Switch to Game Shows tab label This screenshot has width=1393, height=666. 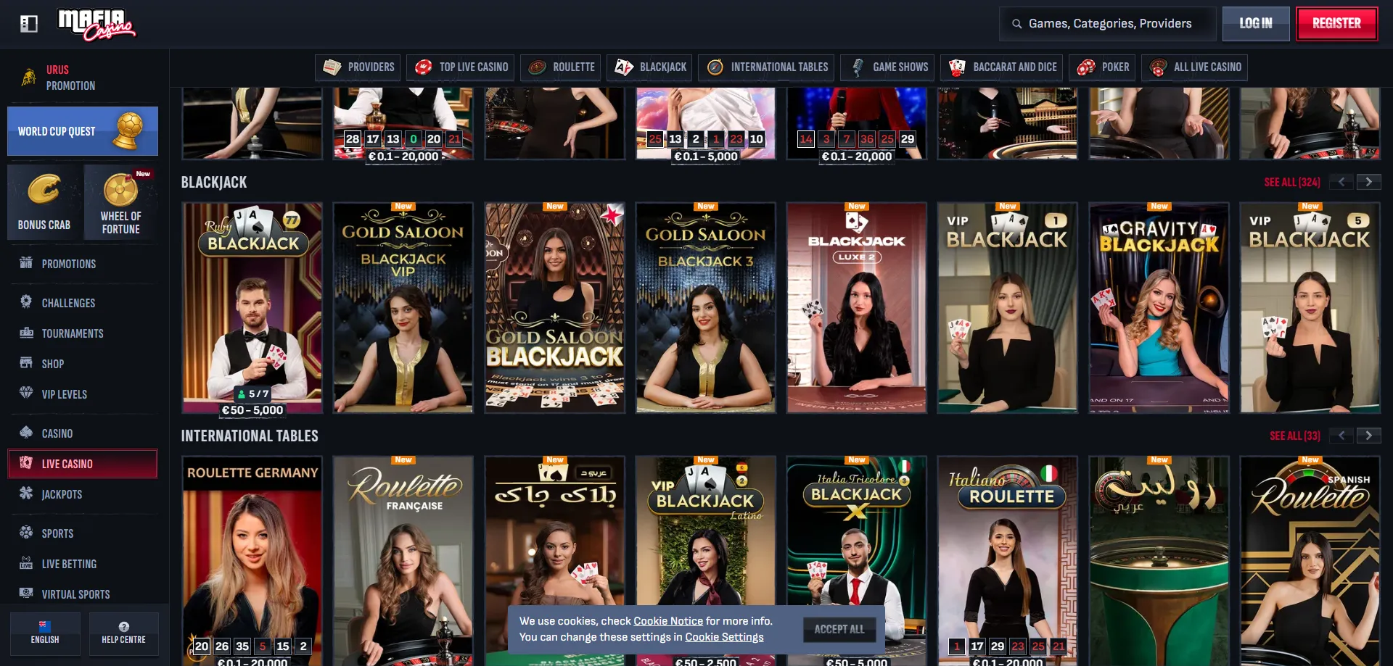click(x=900, y=67)
